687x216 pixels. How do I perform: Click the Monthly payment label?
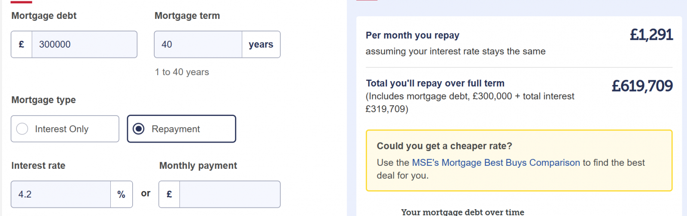198,166
